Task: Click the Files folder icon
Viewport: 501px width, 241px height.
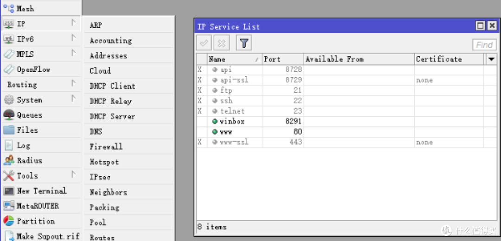Action: click(x=9, y=130)
